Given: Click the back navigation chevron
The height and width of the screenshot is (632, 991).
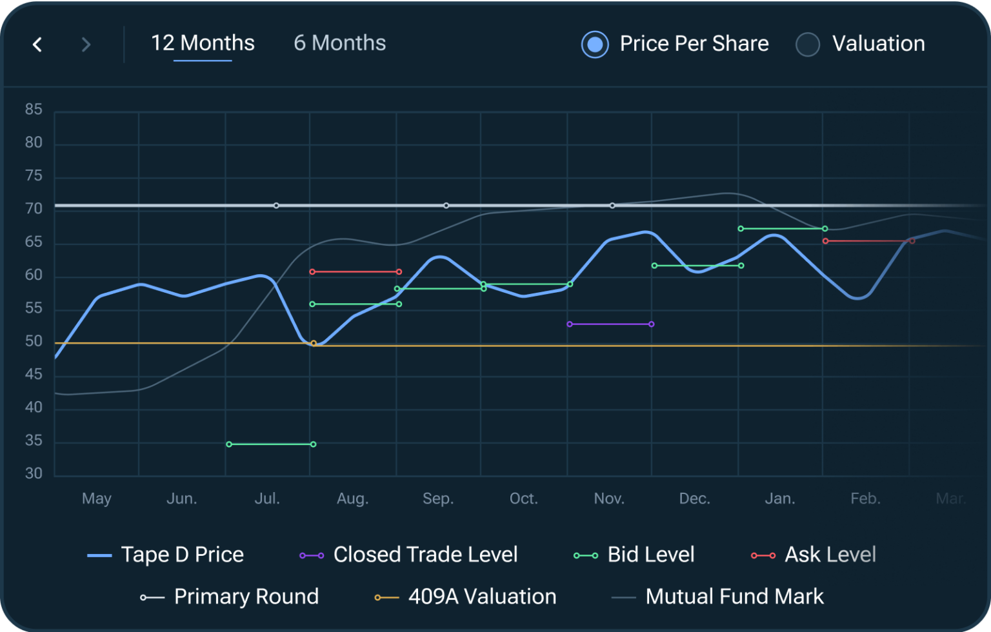Looking at the screenshot, I should [37, 44].
